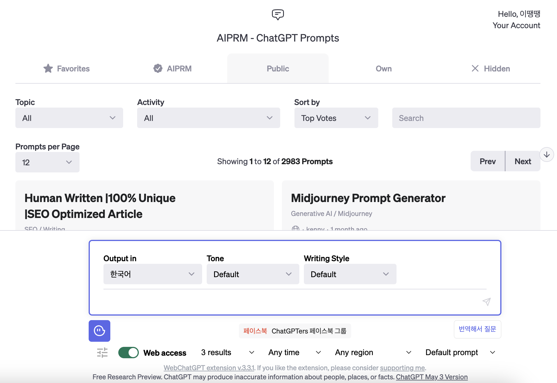557x383 pixels.
Task: Click the verified badge icon beside AIPRM
Action: coord(158,68)
